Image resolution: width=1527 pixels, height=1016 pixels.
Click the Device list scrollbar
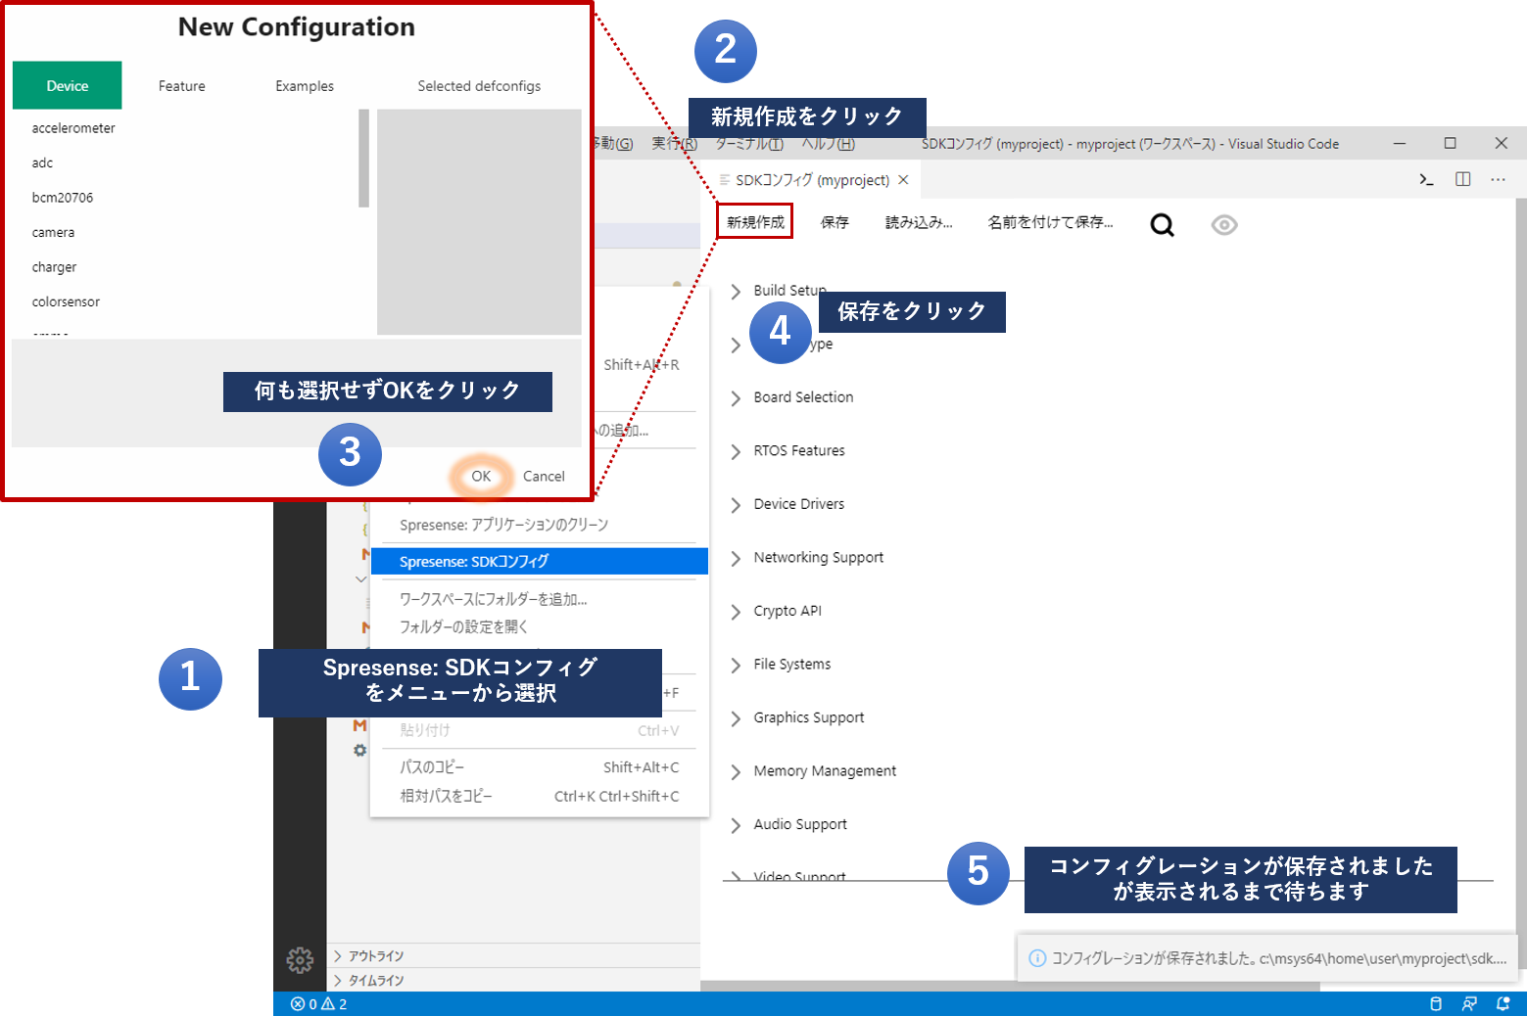click(x=363, y=159)
